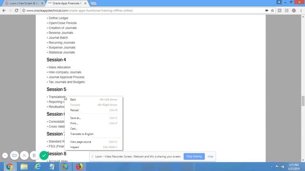Image resolution: width=305 pixels, height=171 pixels.
Task: Click the camera icon in the address bar
Action: pyautogui.click(x=267, y=10)
